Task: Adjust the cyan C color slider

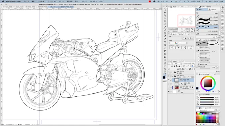Action: (x=207, y=97)
